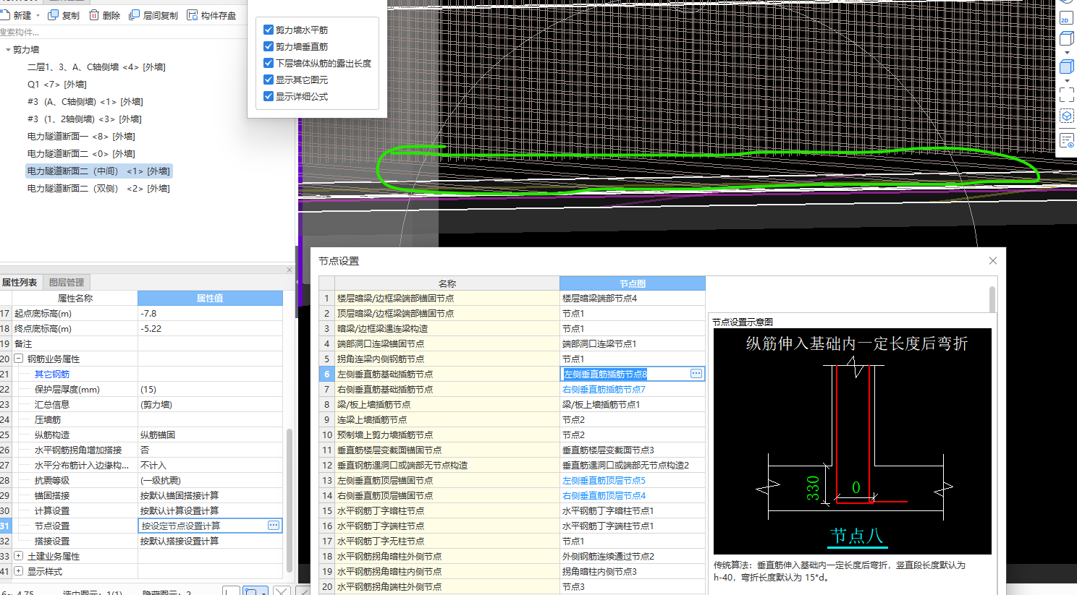Select 二层1、3、A、C轴侧墙 <4> component
The image size is (1077, 595).
[x=96, y=67]
